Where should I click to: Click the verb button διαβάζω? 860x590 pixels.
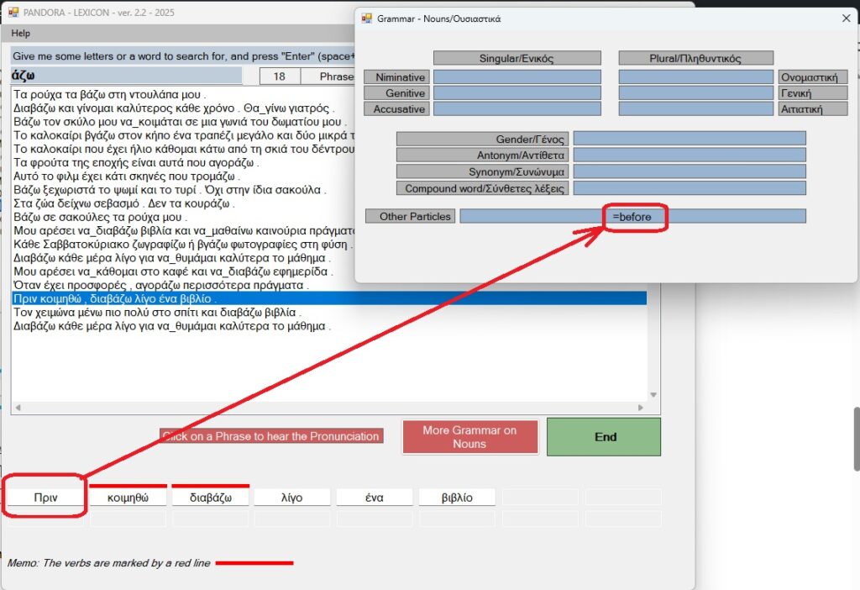(x=210, y=498)
